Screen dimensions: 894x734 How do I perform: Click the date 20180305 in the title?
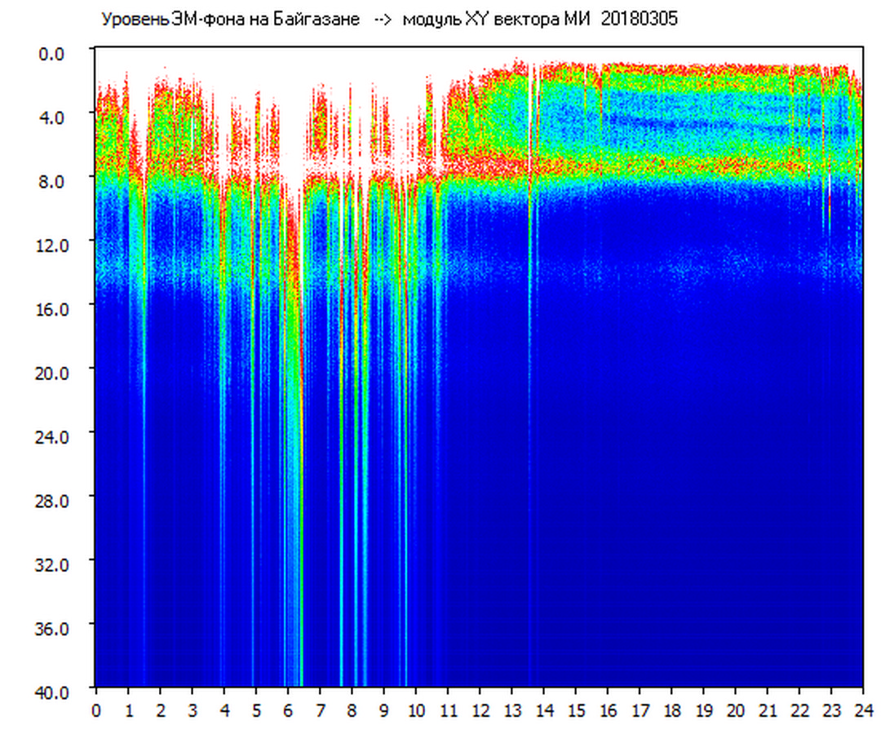tap(639, 20)
